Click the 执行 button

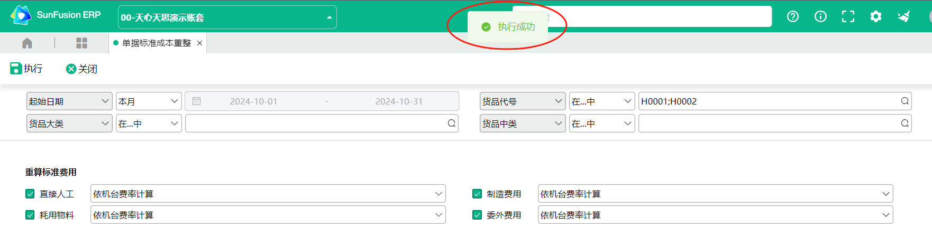point(26,69)
